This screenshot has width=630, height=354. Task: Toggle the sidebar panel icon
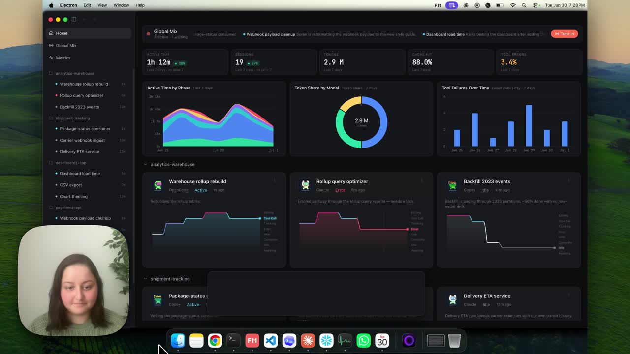coord(74,19)
